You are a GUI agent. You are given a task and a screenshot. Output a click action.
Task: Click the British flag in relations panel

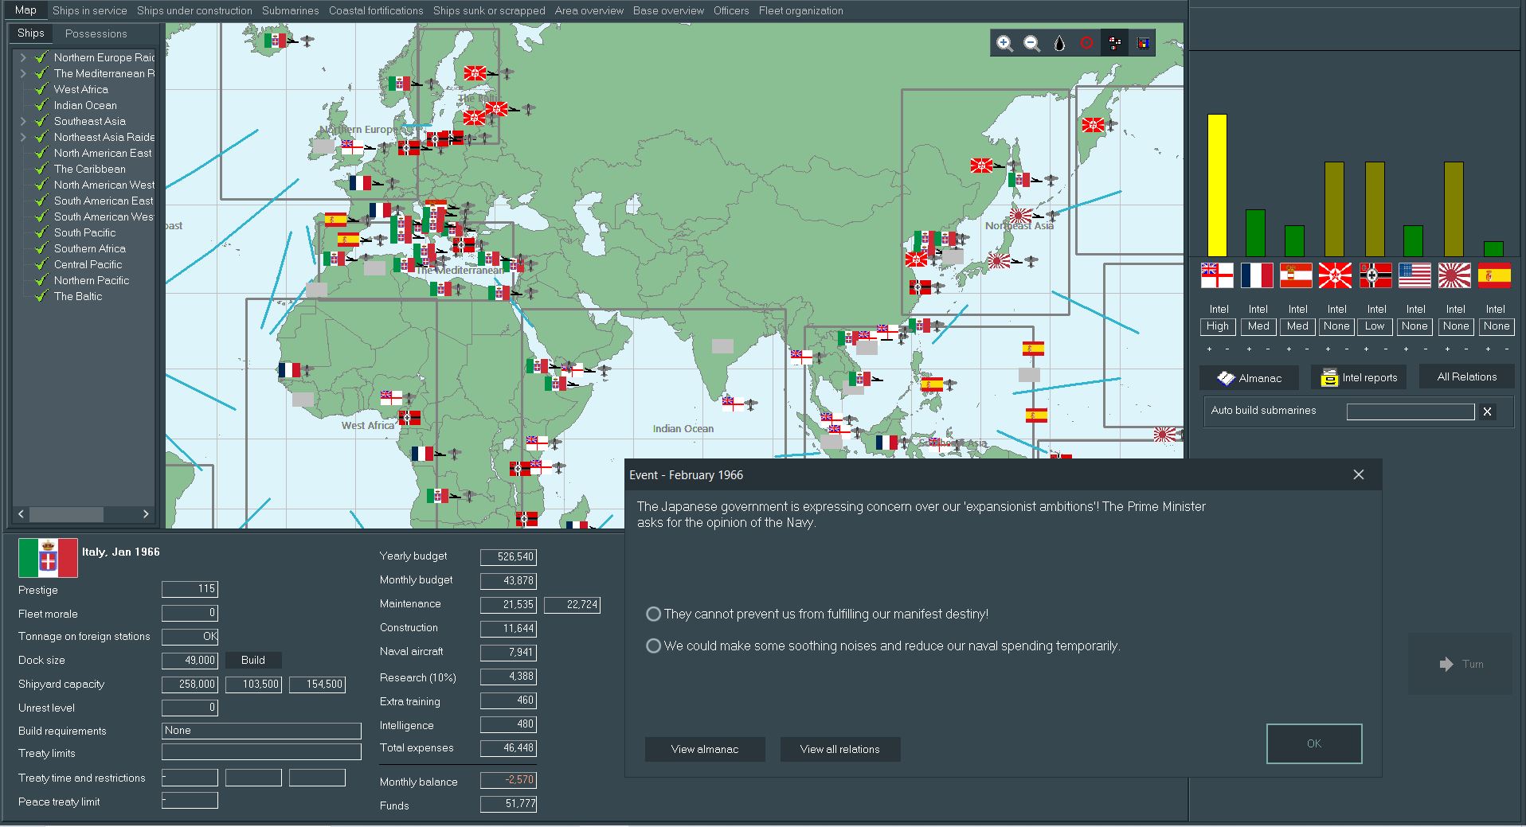(x=1217, y=275)
